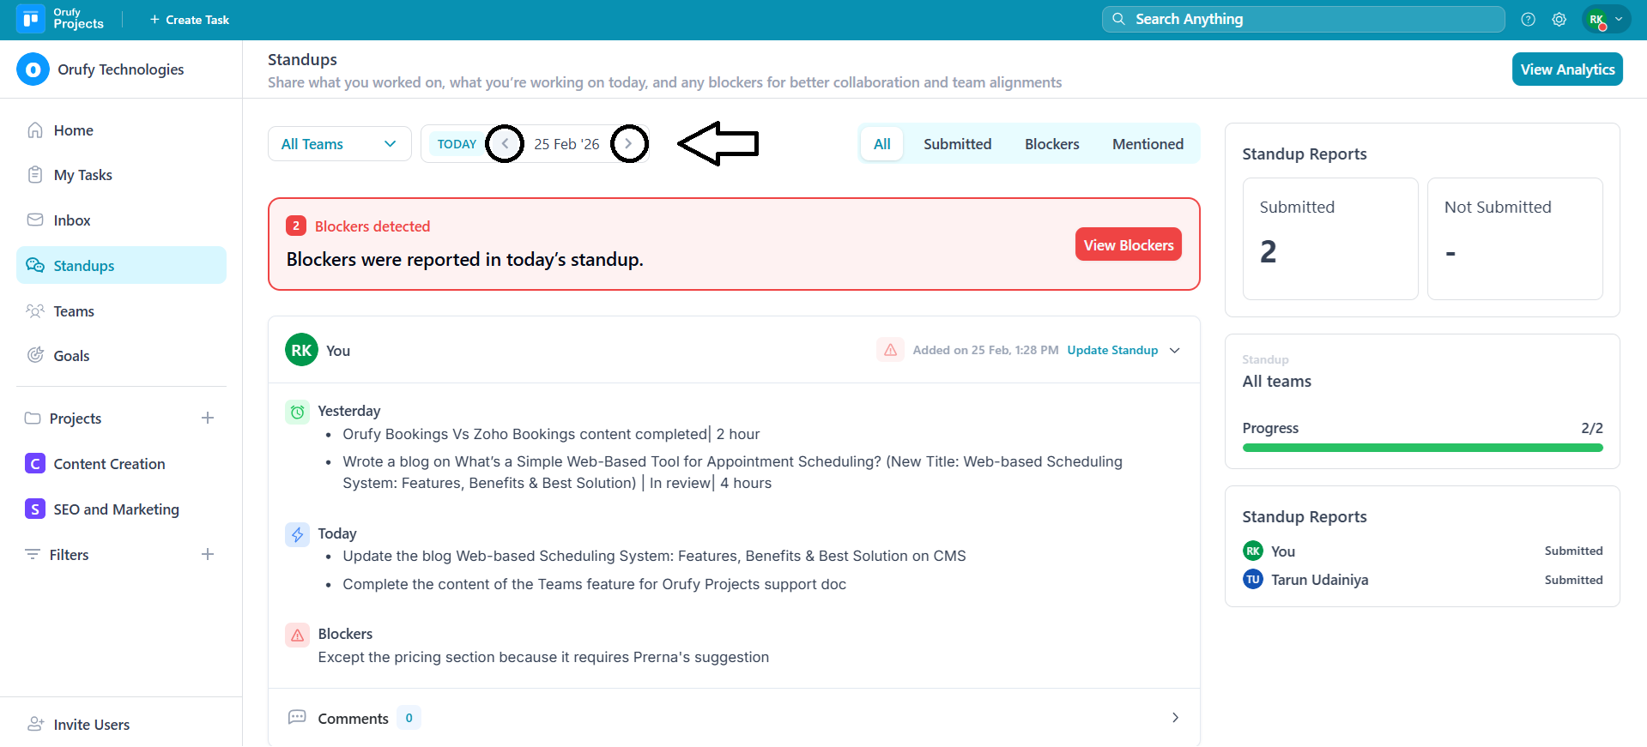Open Goals in the sidebar
Image resolution: width=1647 pixels, height=747 pixels.
[71, 356]
